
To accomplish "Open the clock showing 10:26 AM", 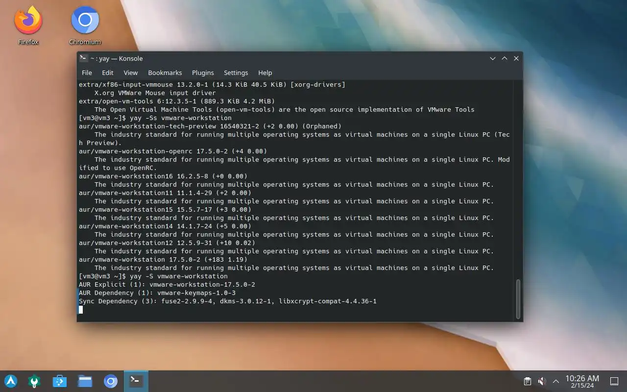I will pos(582,381).
